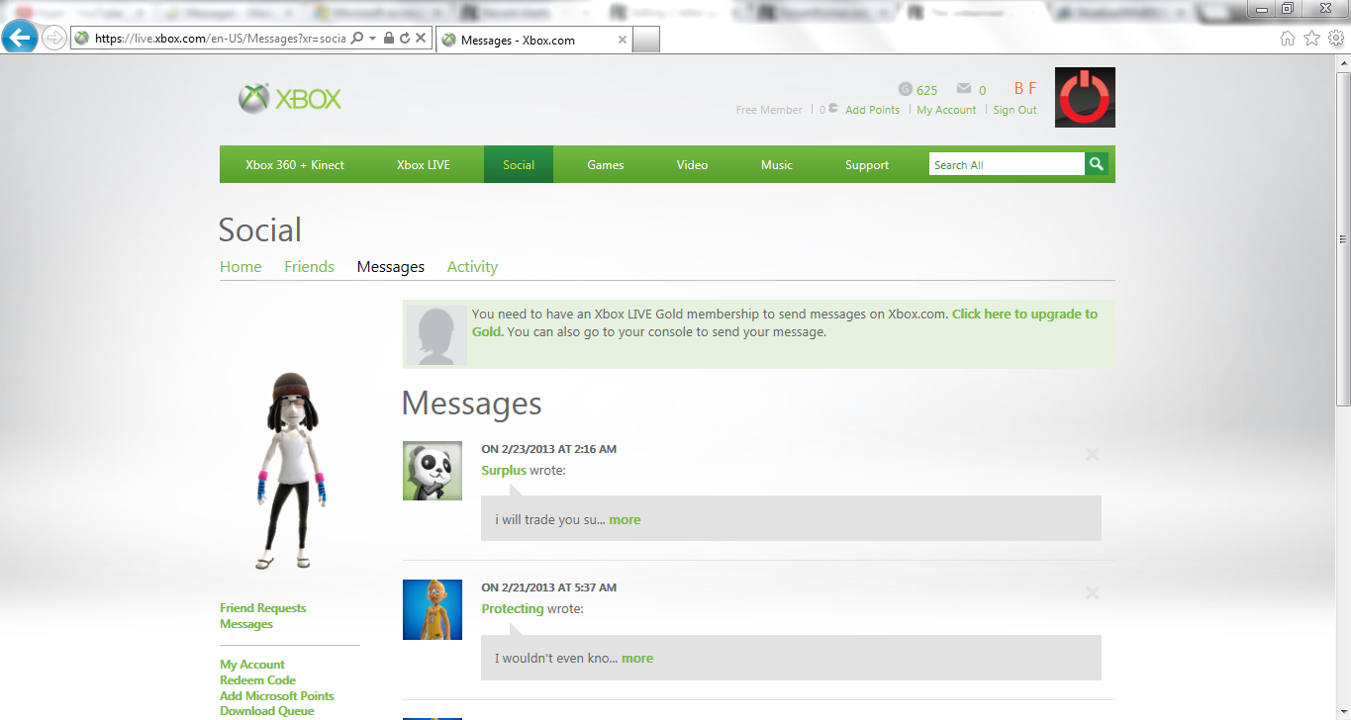Image resolution: width=1351 pixels, height=720 pixels.
Task: Click the security lock icon in the address bar
Action: click(388, 38)
